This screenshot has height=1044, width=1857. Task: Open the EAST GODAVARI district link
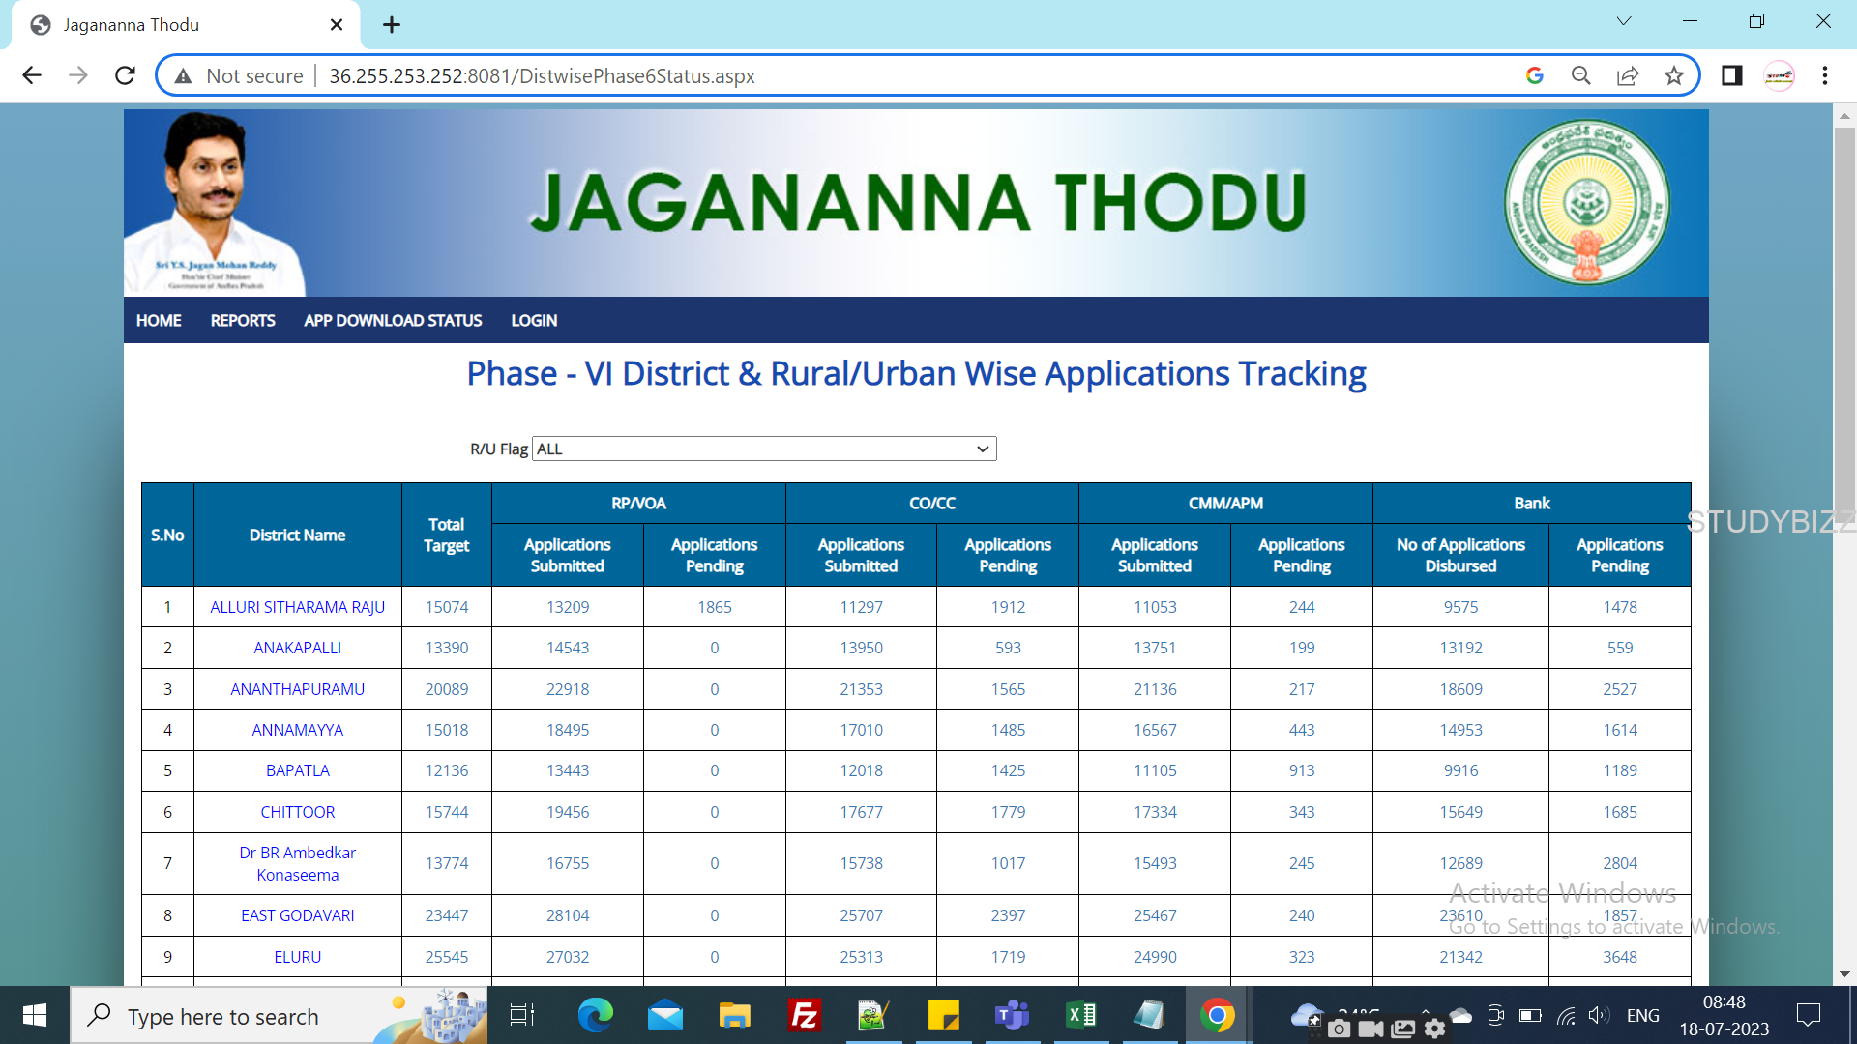coord(297,915)
